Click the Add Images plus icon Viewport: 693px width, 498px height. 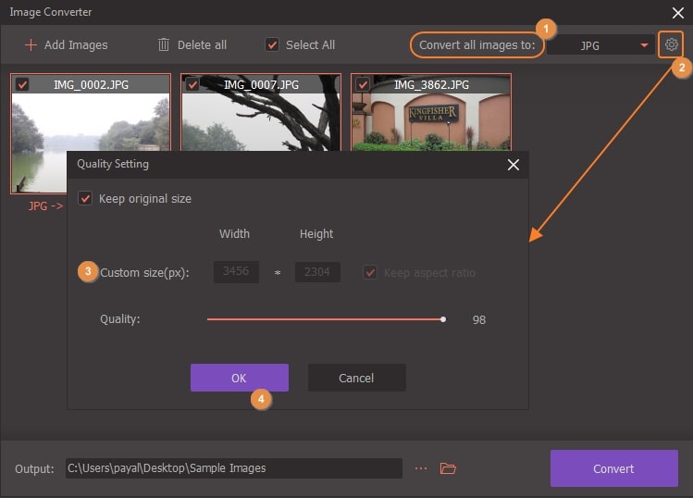31,44
